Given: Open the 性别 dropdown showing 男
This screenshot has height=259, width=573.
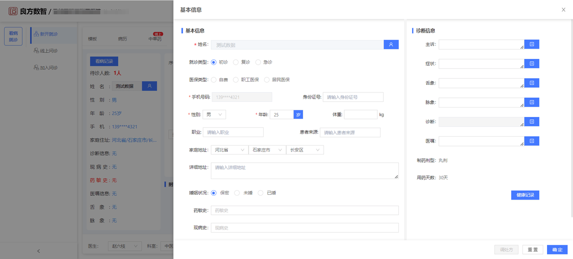Looking at the screenshot, I should pyautogui.click(x=214, y=115).
